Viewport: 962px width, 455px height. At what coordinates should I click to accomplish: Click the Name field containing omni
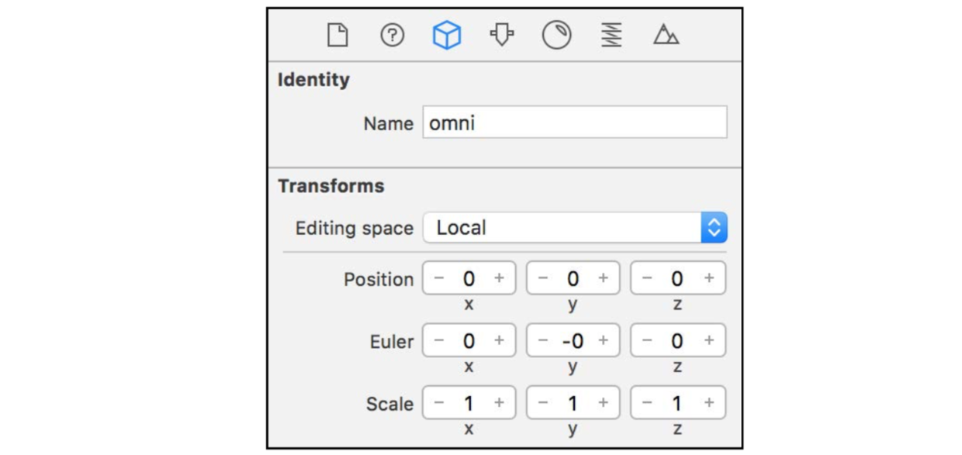[574, 123]
